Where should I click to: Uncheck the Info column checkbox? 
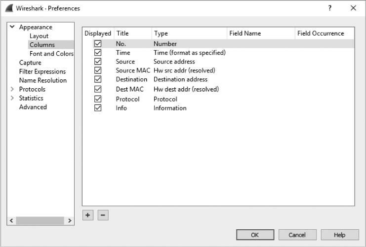[98, 108]
